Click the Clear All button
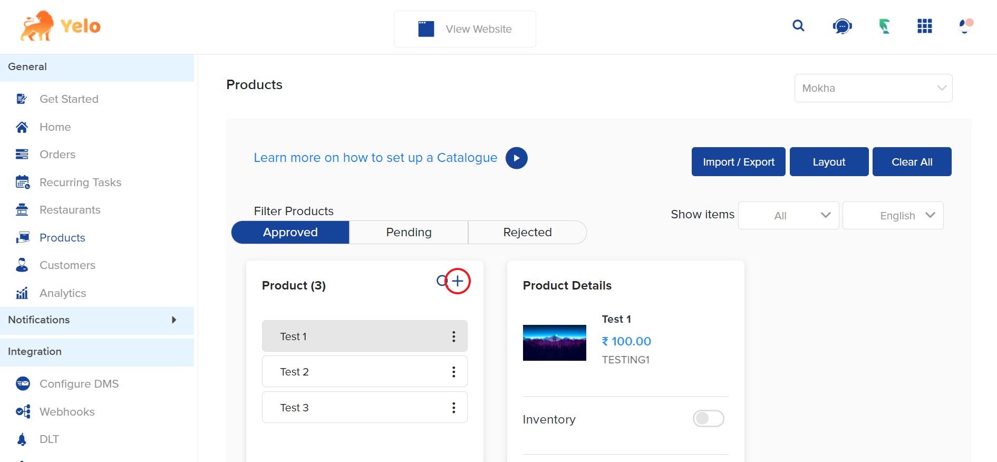The width and height of the screenshot is (997, 462). (912, 162)
